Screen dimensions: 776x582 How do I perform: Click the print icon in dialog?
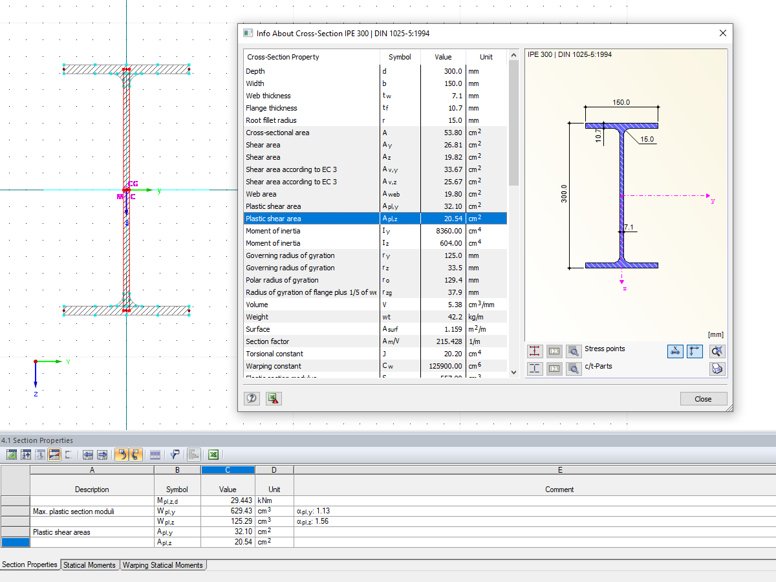pos(717,369)
